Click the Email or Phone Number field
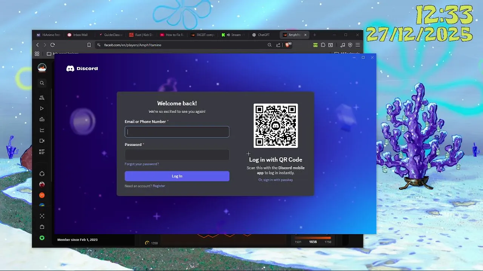This screenshot has height=271, width=483. (x=177, y=132)
